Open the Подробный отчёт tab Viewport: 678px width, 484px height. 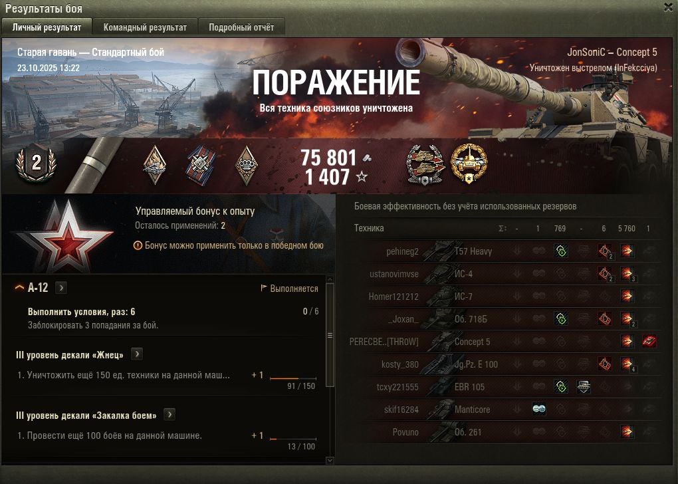241,27
